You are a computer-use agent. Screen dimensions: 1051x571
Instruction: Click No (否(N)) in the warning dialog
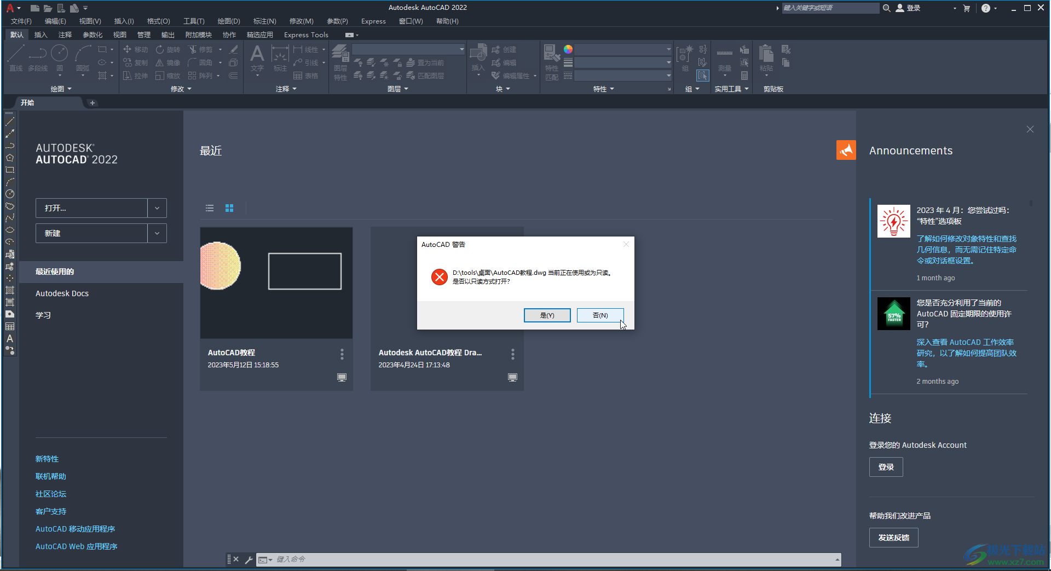click(x=600, y=315)
